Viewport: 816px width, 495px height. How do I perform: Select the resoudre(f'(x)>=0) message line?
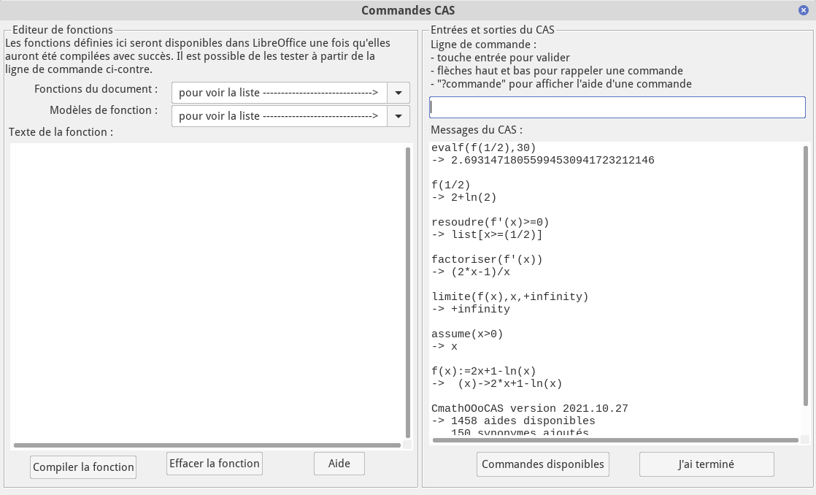coord(490,222)
